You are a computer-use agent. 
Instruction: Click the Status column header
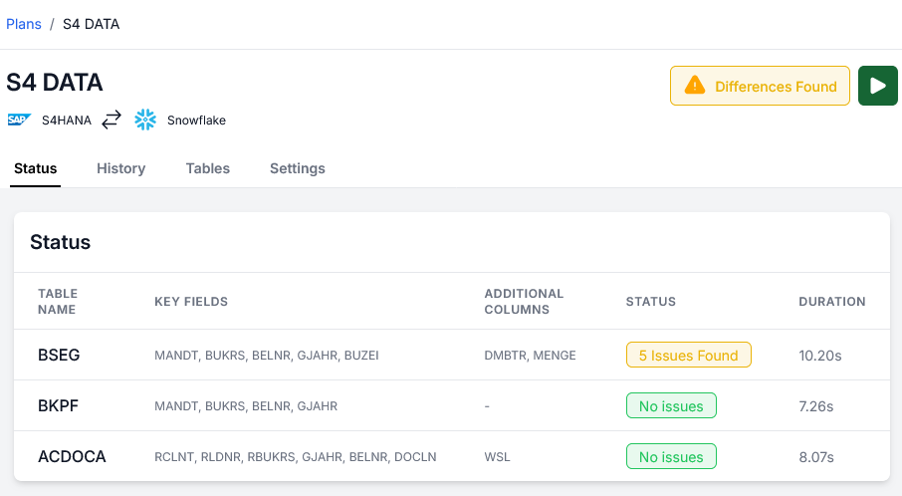(650, 302)
